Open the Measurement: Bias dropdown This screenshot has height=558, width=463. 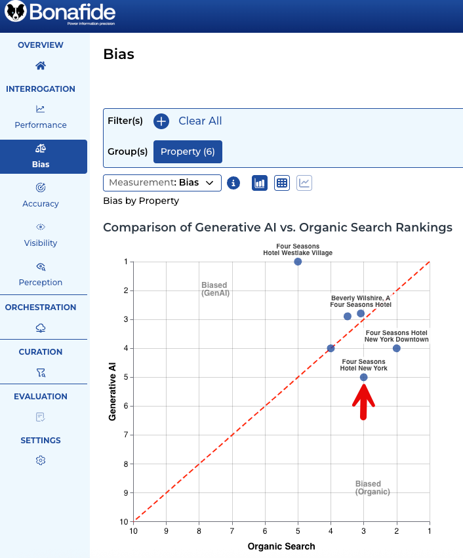(x=162, y=183)
